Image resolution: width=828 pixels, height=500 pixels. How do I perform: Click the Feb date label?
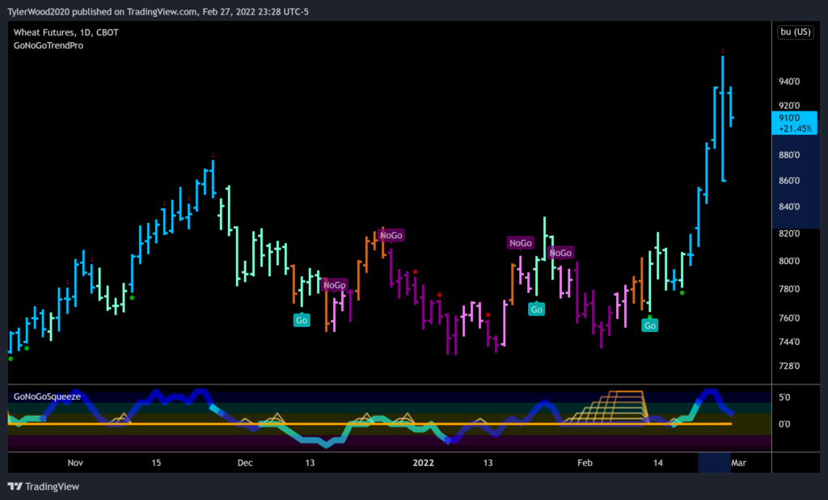coord(585,463)
